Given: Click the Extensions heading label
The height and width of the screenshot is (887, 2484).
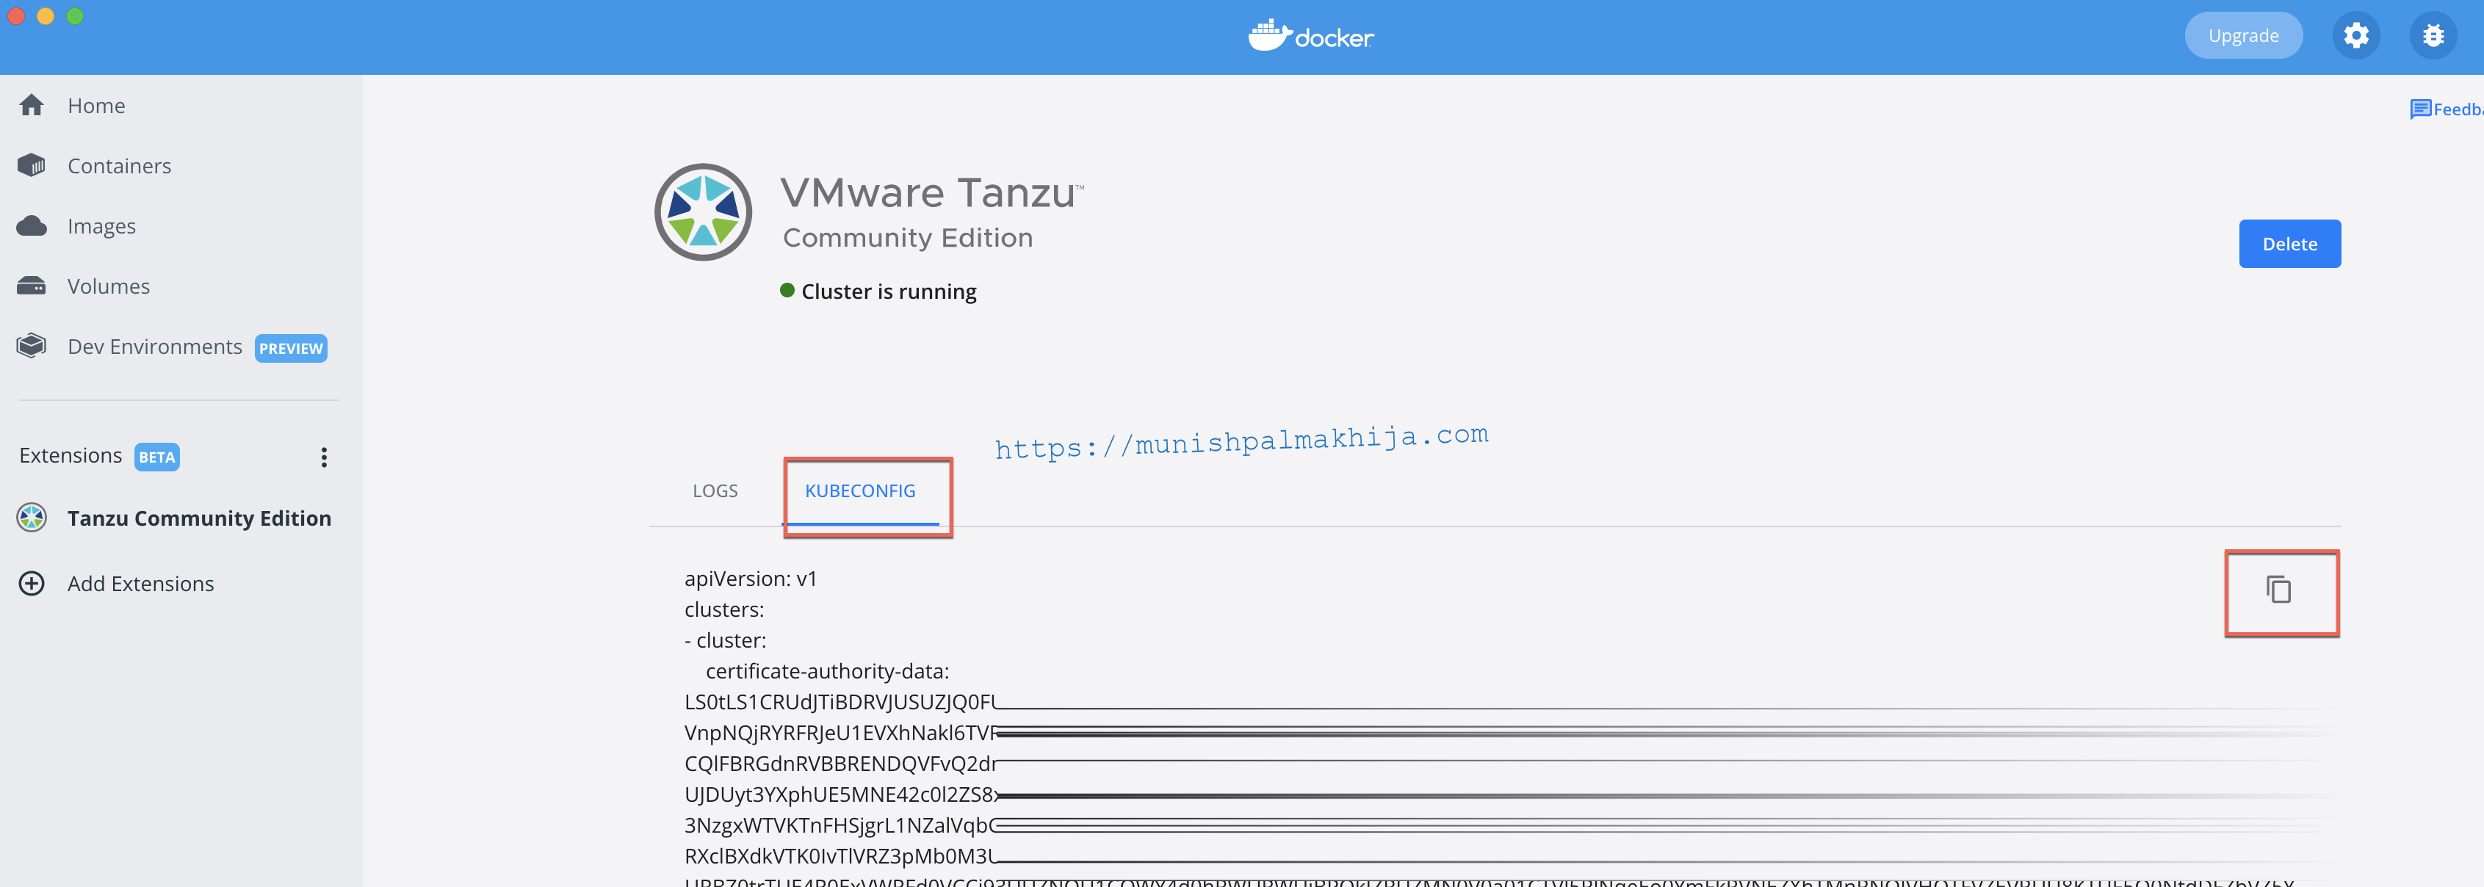Looking at the screenshot, I should pyautogui.click(x=71, y=455).
